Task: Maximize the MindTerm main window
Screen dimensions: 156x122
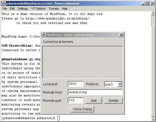Action: coord(148,3)
